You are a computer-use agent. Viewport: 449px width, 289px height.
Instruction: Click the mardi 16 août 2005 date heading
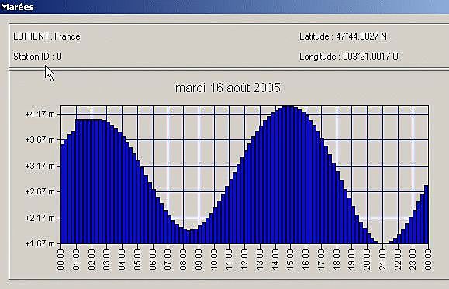coord(228,88)
